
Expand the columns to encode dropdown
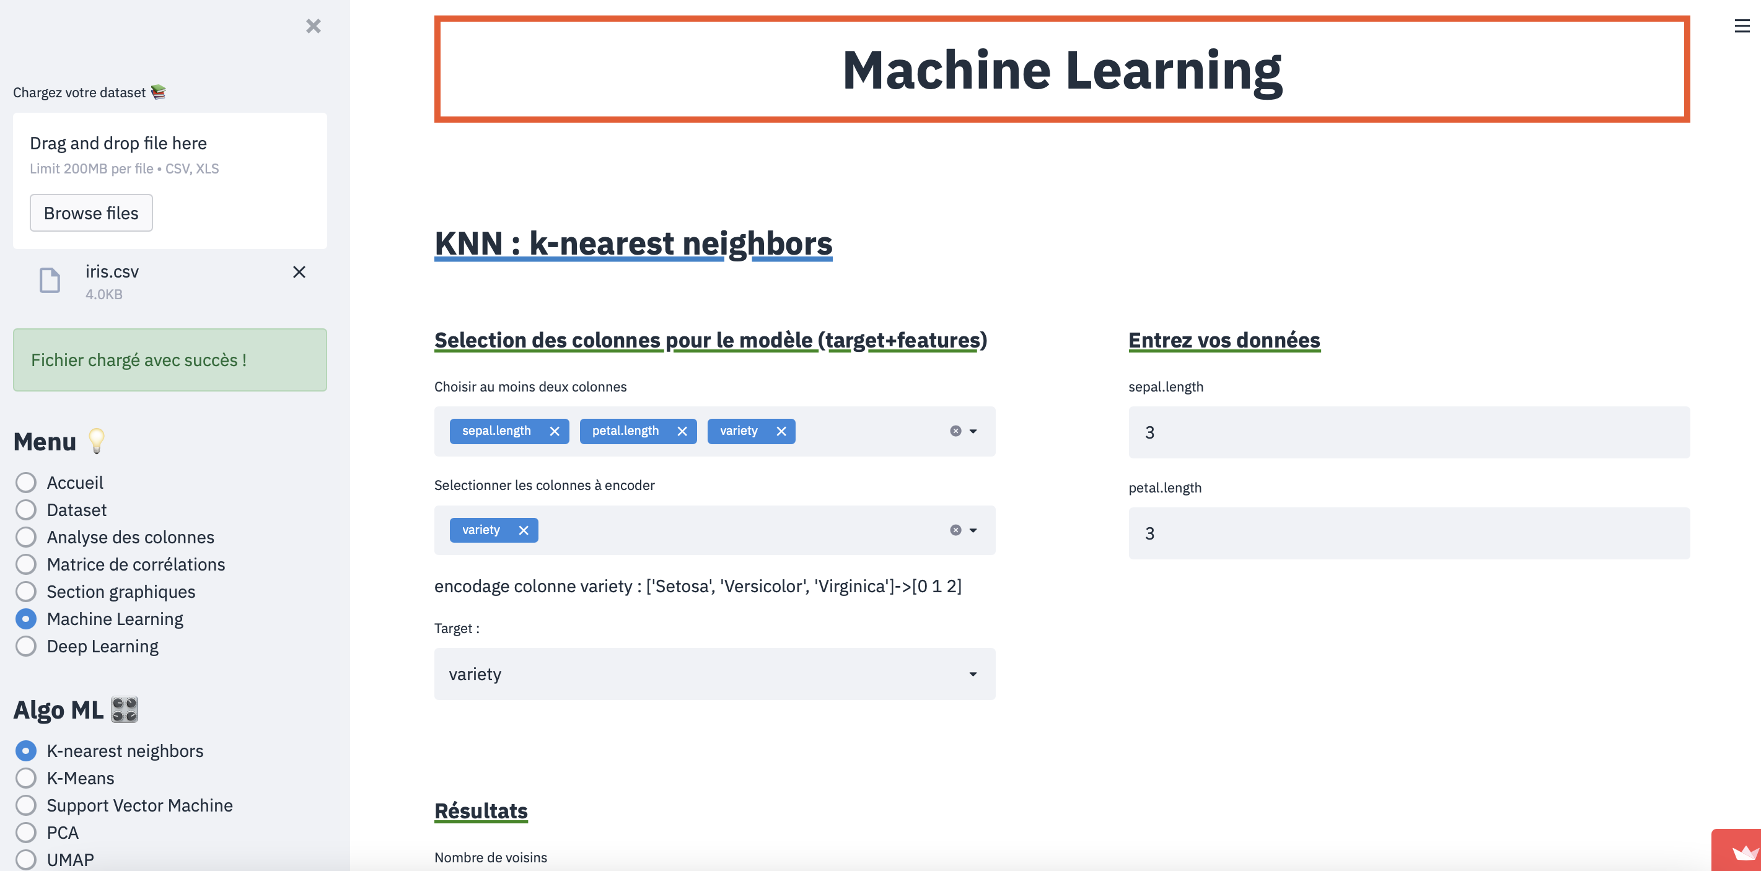point(973,530)
